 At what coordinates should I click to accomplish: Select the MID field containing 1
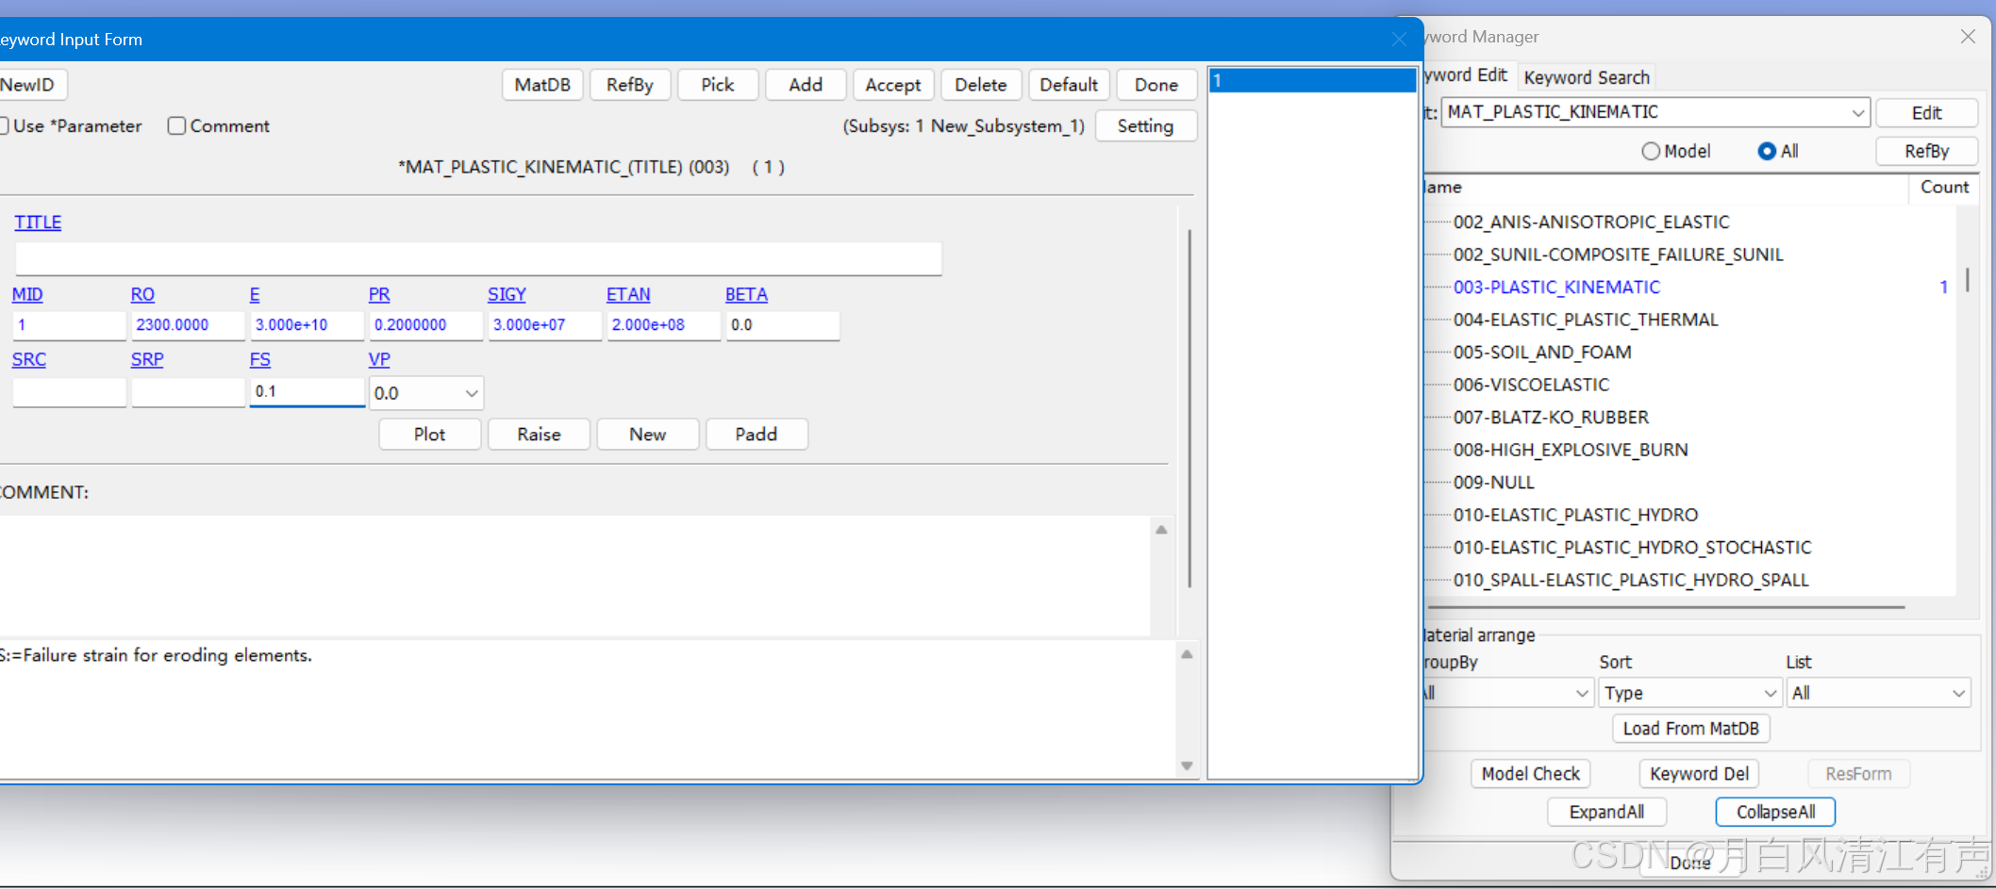tap(69, 325)
